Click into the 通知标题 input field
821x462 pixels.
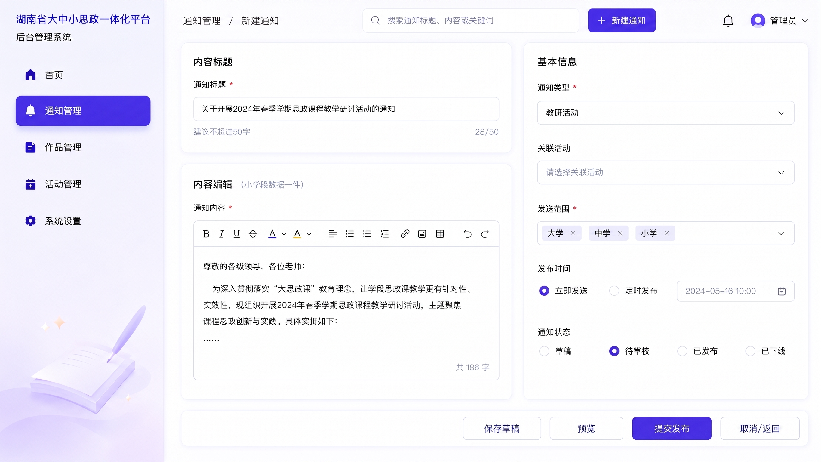346,109
